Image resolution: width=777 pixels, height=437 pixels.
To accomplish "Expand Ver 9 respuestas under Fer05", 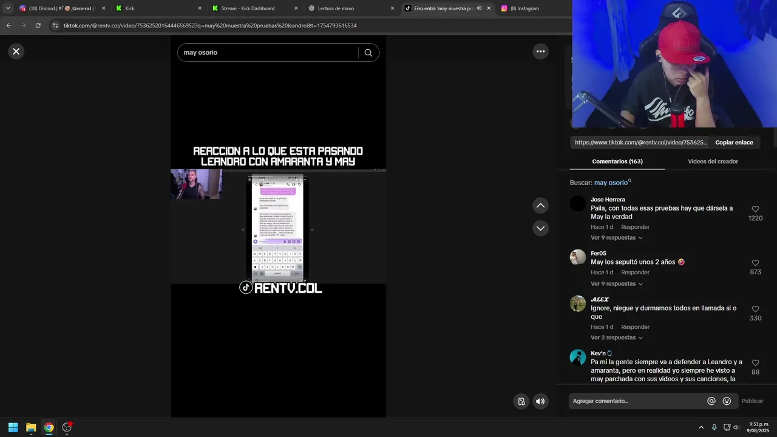I will [616, 284].
